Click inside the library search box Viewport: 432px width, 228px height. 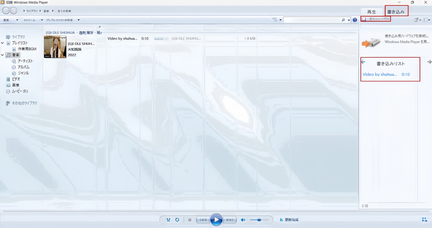pyautogui.click(x=312, y=20)
